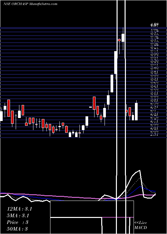Click the Price : 3 label

tap(18, 222)
